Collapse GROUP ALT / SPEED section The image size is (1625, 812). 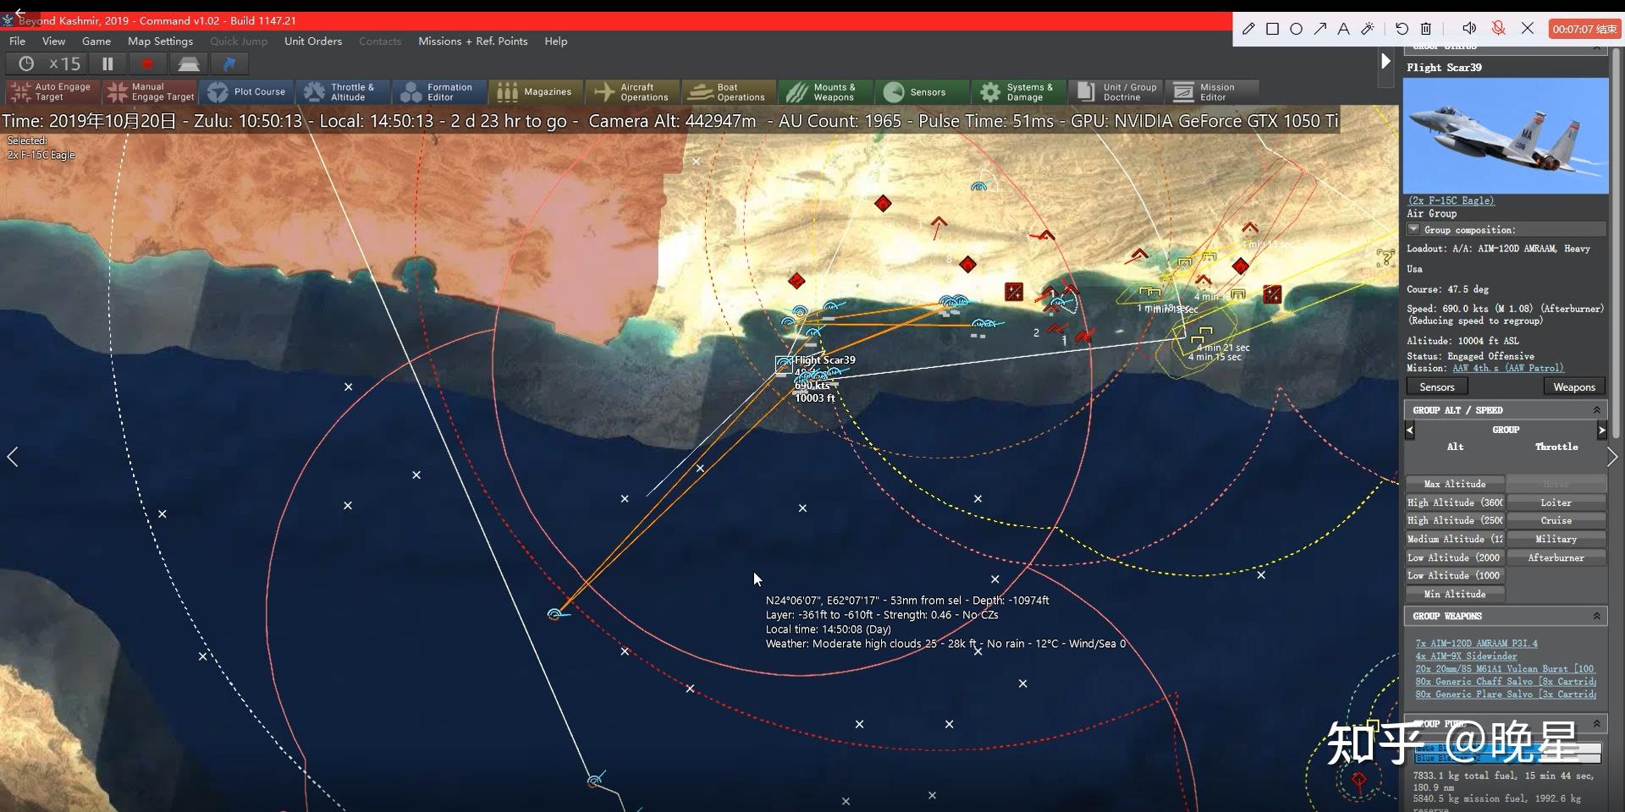(x=1597, y=409)
